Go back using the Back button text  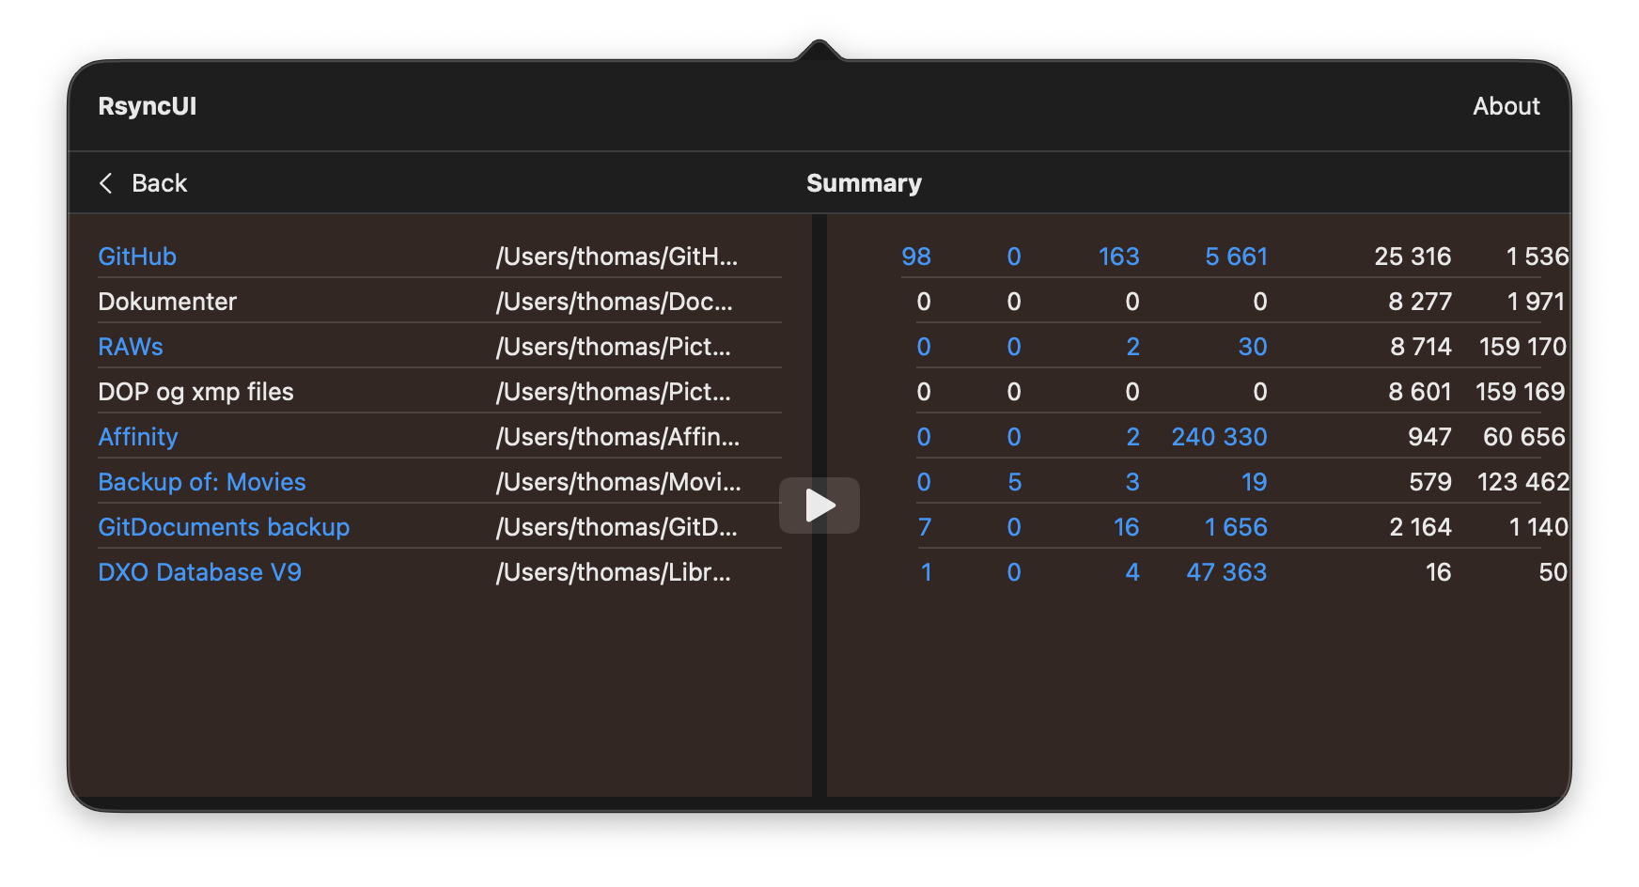(x=159, y=183)
